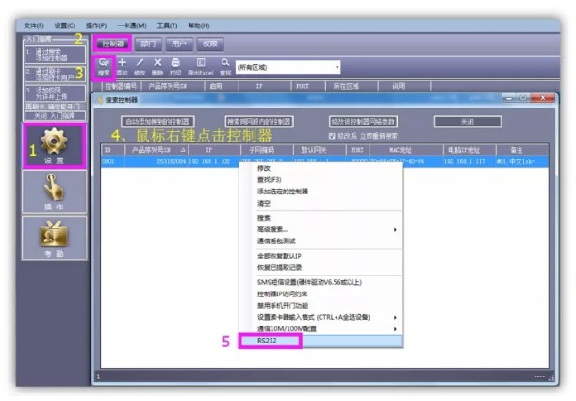The width and height of the screenshot is (576, 401).
Task: Click the 导出Excel export icon
Action: point(200,65)
